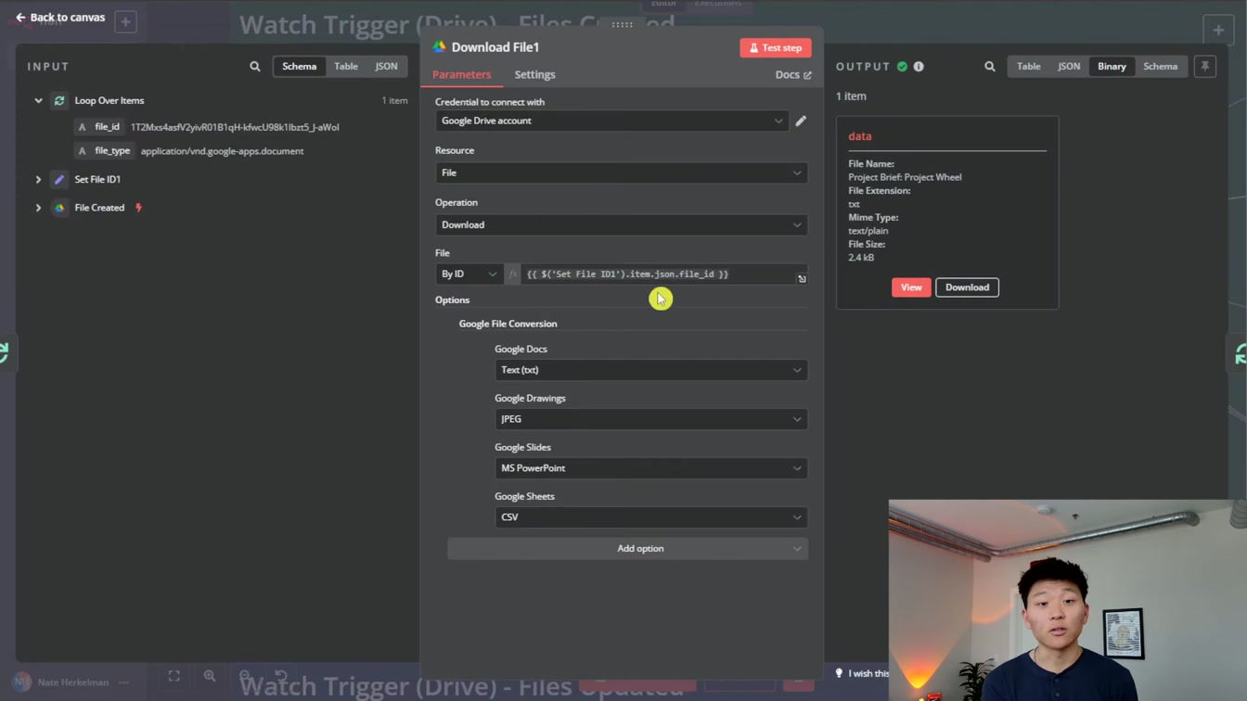Image resolution: width=1247 pixels, height=701 pixels.
Task: Click the Add option button
Action: pyautogui.click(x=627, y=549)
